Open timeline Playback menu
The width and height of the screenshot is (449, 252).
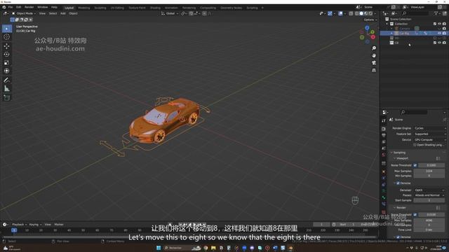click(x=19, y=225)
